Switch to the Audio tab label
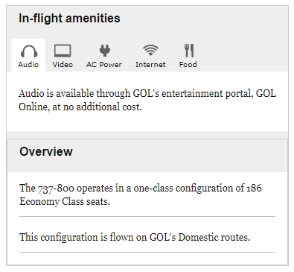Image resolution: width=294 pixels, height=272 pixels. coord(28,65)
